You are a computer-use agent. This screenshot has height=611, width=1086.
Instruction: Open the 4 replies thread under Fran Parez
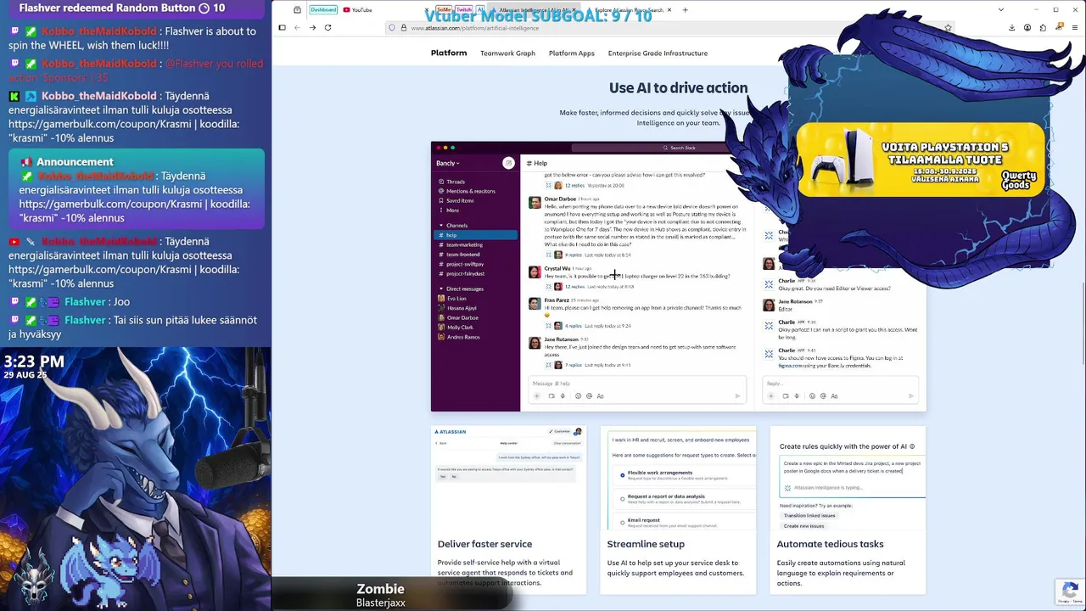(x=574, y=326)
